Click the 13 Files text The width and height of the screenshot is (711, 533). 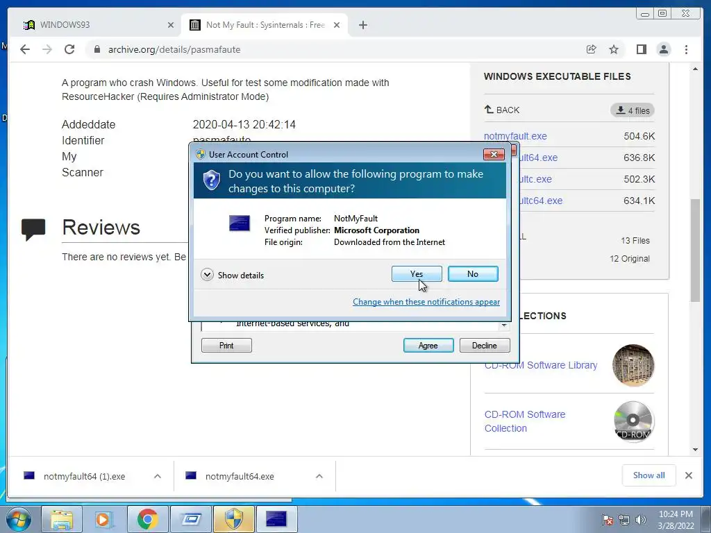coord(635,240)
